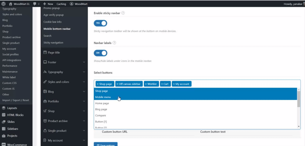This screenshot has height=146, width=305.
Task: Click the plus New icon in admin bar
Action: tap(45, 4)
